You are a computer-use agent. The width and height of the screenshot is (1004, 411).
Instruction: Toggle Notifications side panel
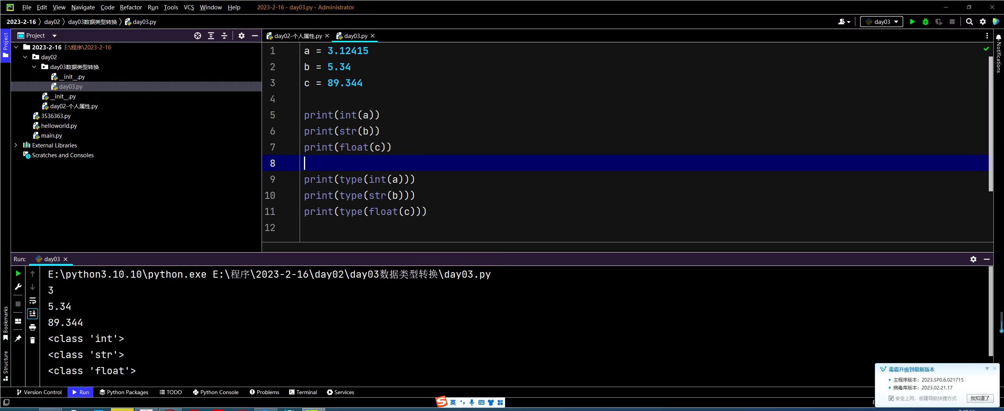999,54
